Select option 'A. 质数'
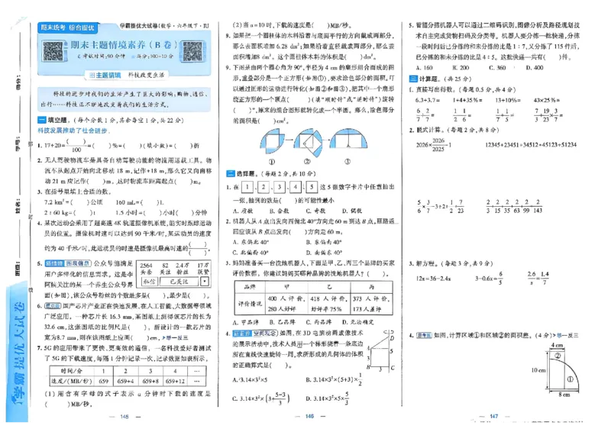The width and height of the screenshot is (611, 432). (x=243, y=211)
